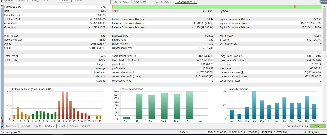Click the Default profile field in status bar
The height and width of the screenshot is (135, 327).
click(184, 132)
